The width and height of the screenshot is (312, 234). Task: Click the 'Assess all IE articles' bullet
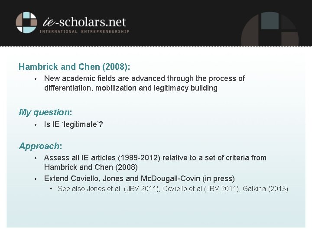pos(155,162)
